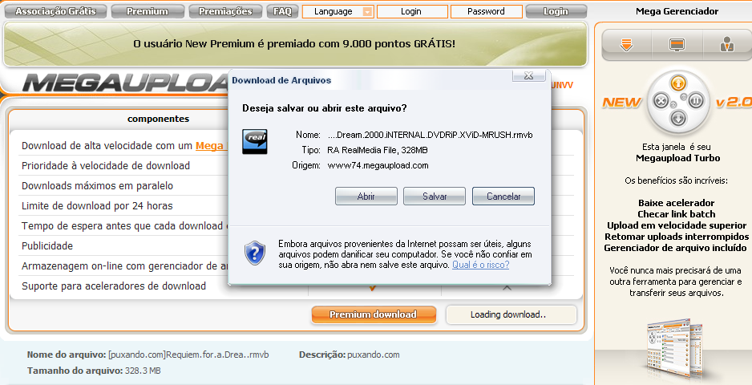Viewport: 752px width, 385px height.
Task: Click the 'puxando.com' description value
Action: [373, 355]
